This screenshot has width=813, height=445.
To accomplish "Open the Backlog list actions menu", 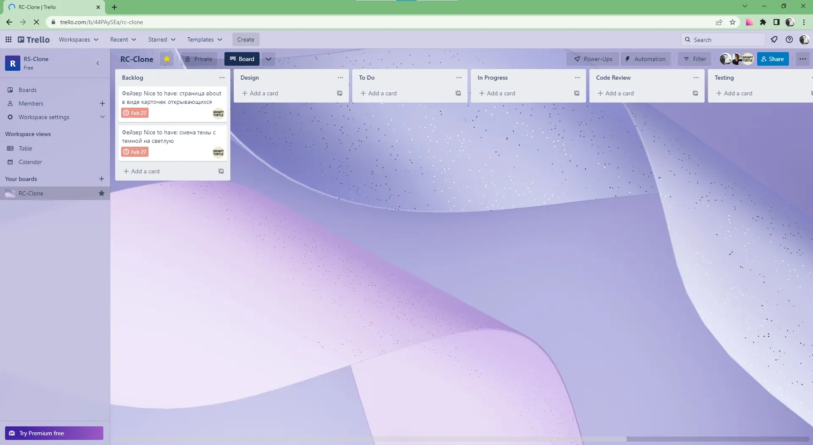I will (222, 78).
